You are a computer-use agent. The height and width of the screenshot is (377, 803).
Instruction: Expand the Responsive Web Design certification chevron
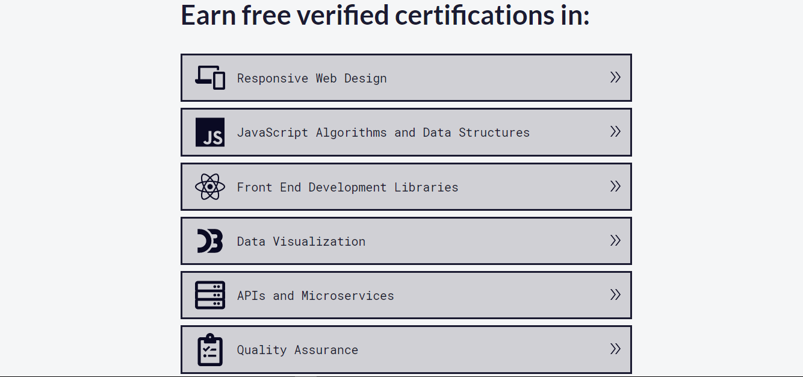click(615, 77)
